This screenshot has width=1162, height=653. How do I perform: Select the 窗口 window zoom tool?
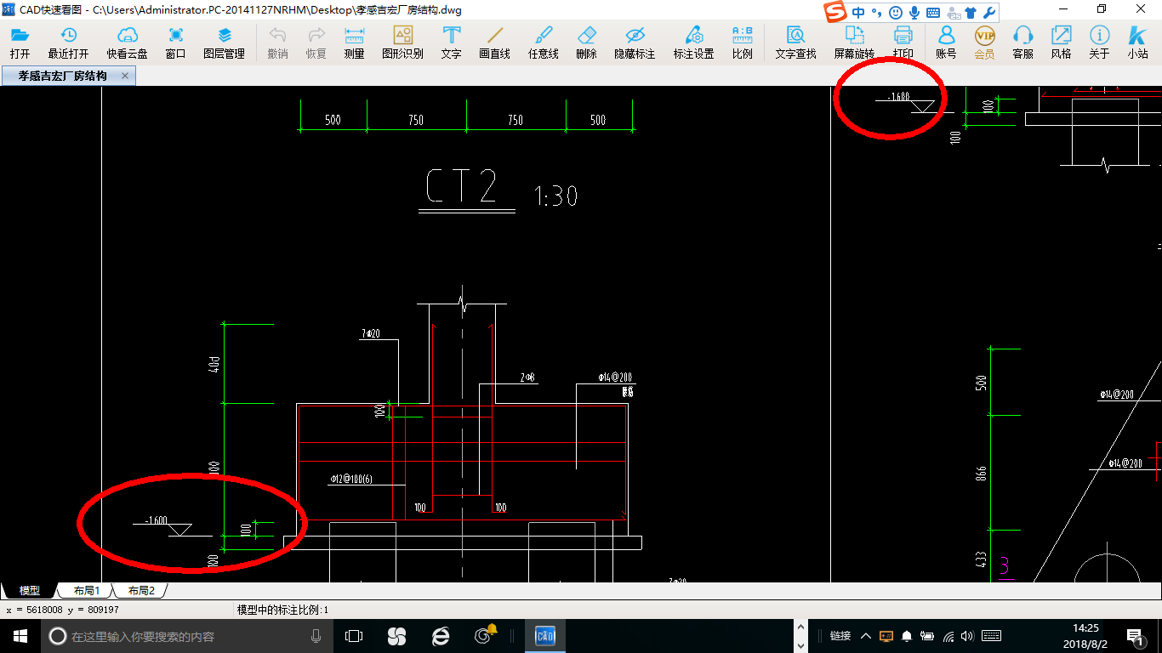(x=175, y=43)
